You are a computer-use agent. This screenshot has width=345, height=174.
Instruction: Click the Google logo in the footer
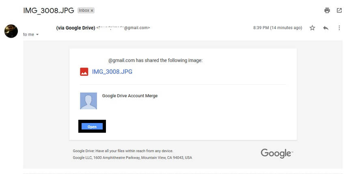tap(277, 153)
